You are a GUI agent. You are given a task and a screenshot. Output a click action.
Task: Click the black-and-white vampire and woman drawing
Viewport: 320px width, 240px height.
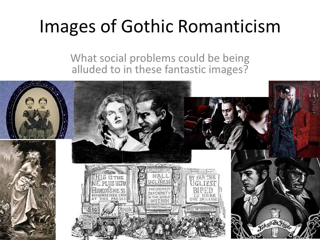point(132,122)
